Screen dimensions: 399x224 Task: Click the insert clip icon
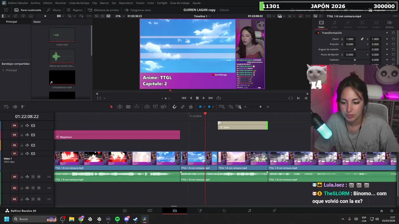click(147, 107)
